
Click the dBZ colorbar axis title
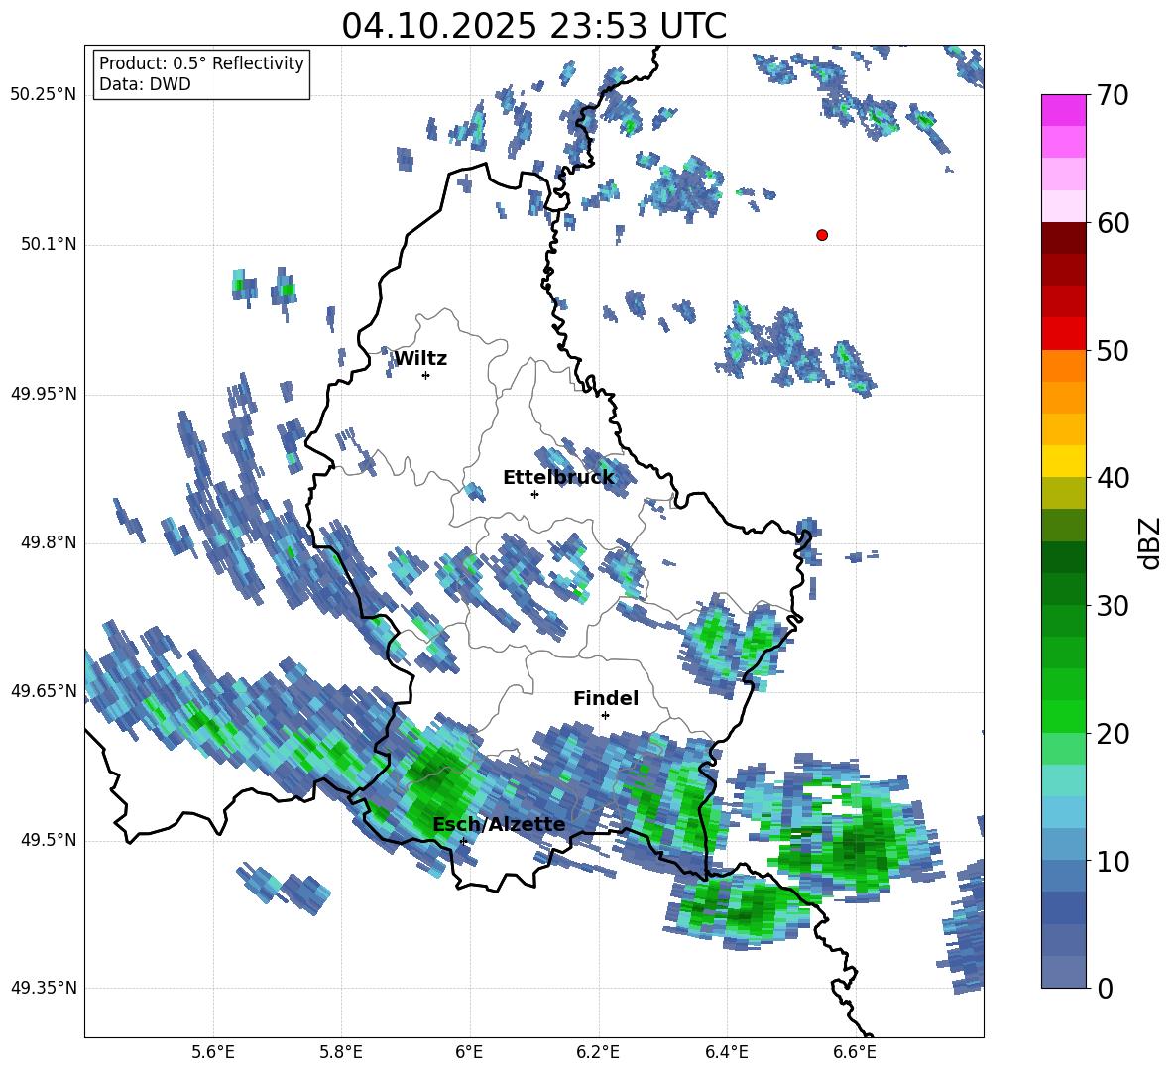pos(1151,542)
